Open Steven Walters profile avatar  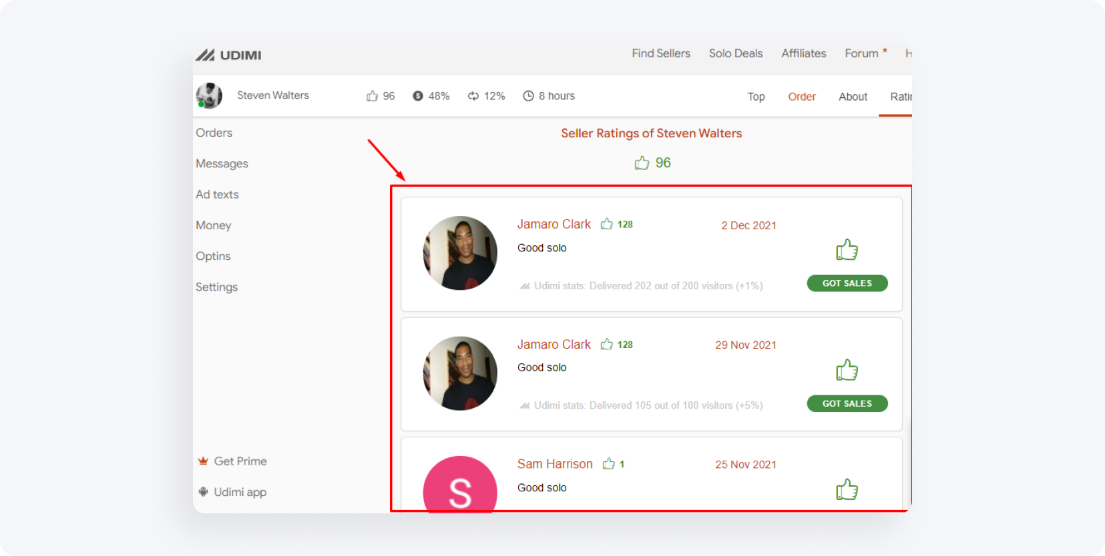click(209, 96)
